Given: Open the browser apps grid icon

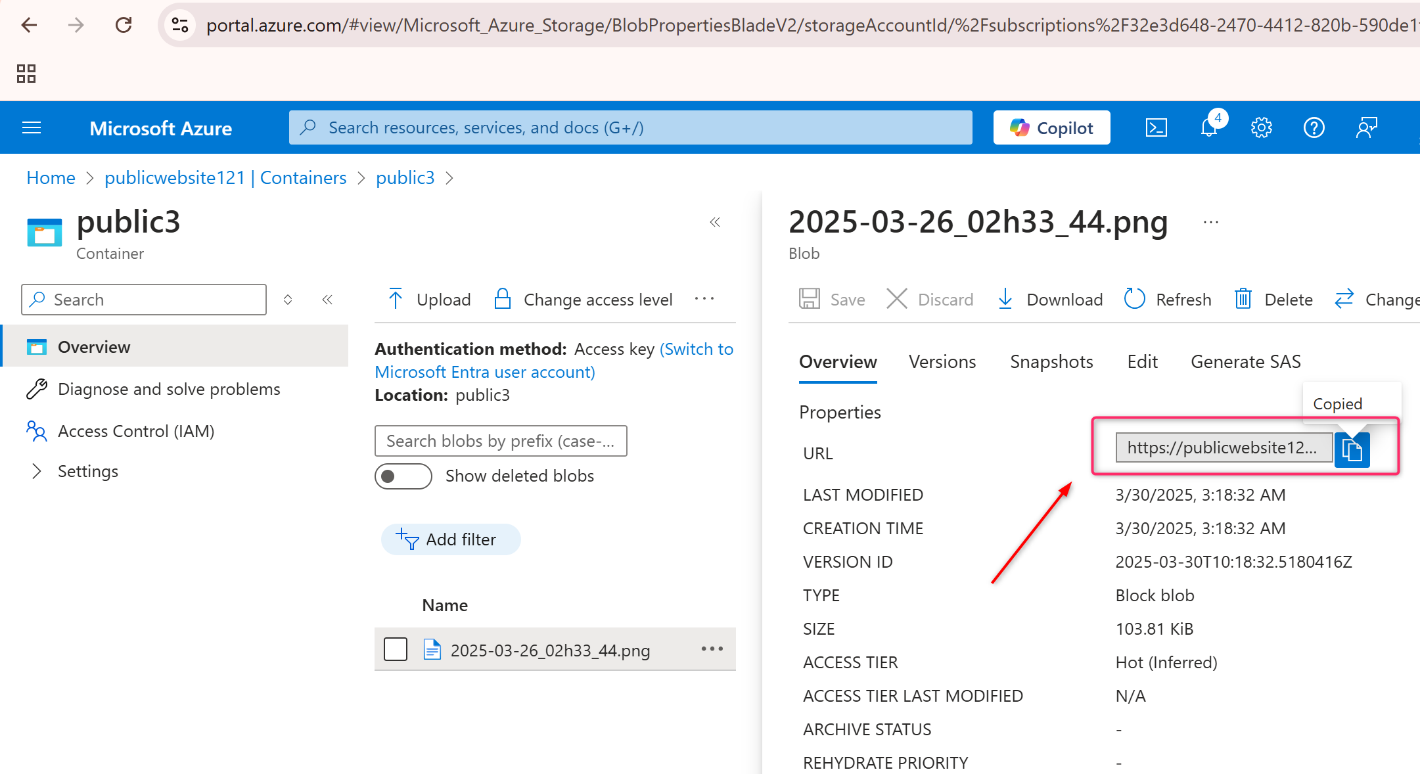Looking at the screenshot, I should 26,73.
